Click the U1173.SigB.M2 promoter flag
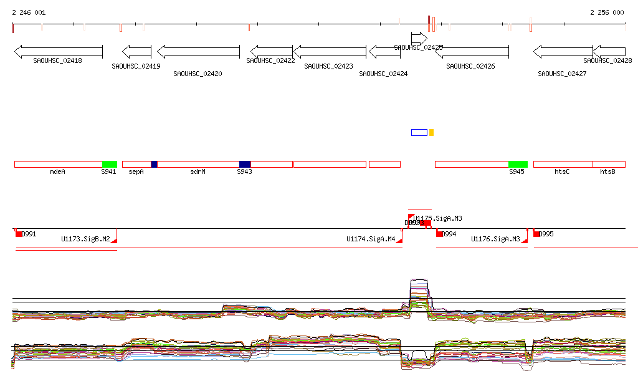638x381 pixels. pos(115,241)
